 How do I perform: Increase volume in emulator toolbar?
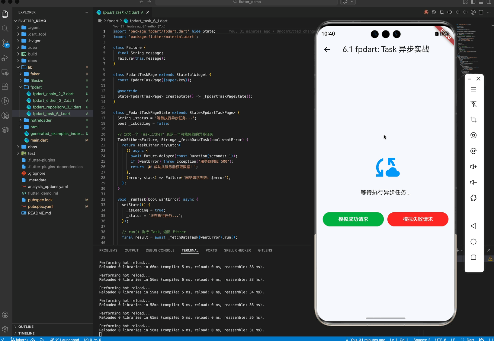[x=473, y=167]
